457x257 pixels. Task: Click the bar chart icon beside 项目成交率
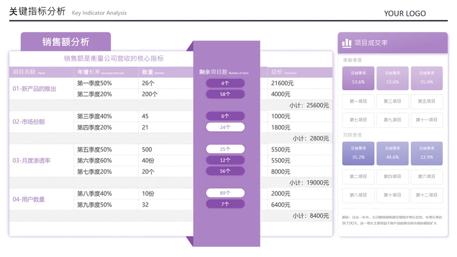(347, 43)
